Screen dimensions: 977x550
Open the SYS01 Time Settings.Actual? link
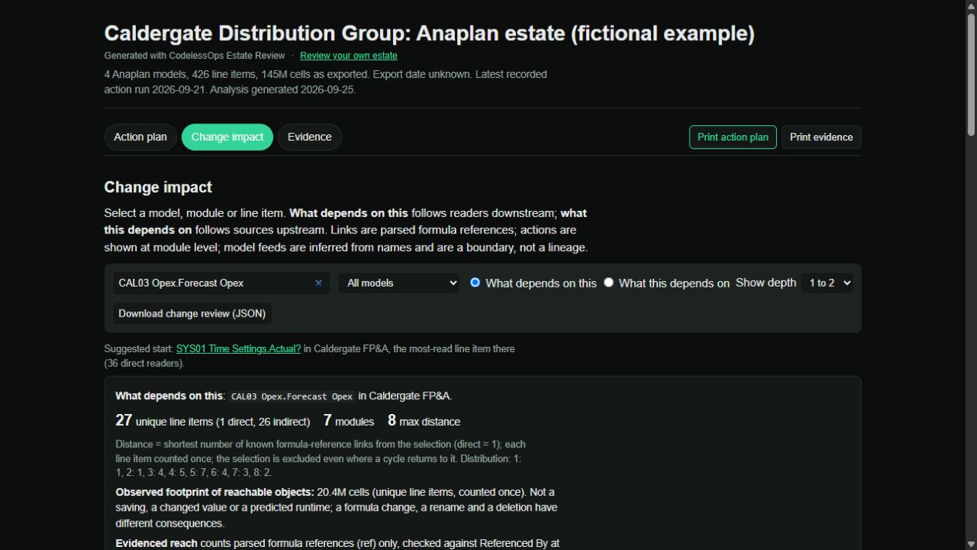[x=239, y=348]
